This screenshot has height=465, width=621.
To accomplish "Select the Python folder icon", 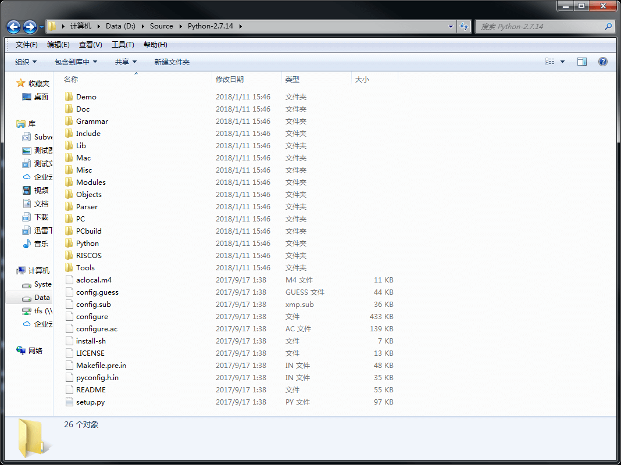I will pos(69,243).
